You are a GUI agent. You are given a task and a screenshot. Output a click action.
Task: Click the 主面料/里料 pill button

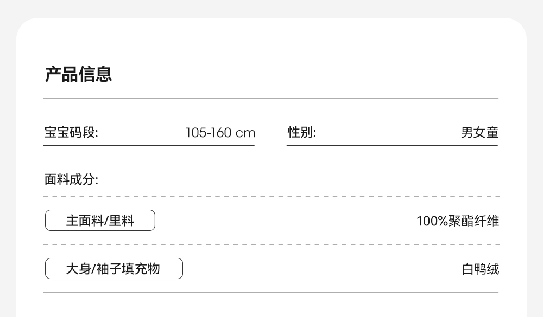pyautogui.click(x=100, y=221)
